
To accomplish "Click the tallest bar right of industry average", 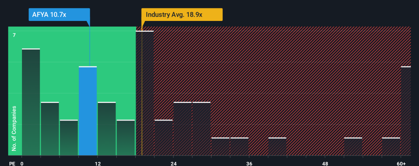I will click(145, 93).
